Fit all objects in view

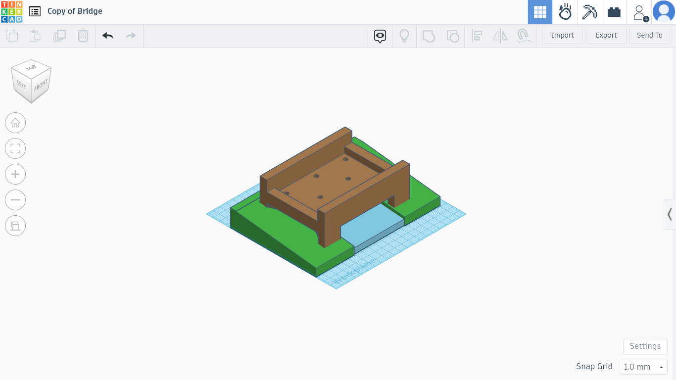[15, 148]
